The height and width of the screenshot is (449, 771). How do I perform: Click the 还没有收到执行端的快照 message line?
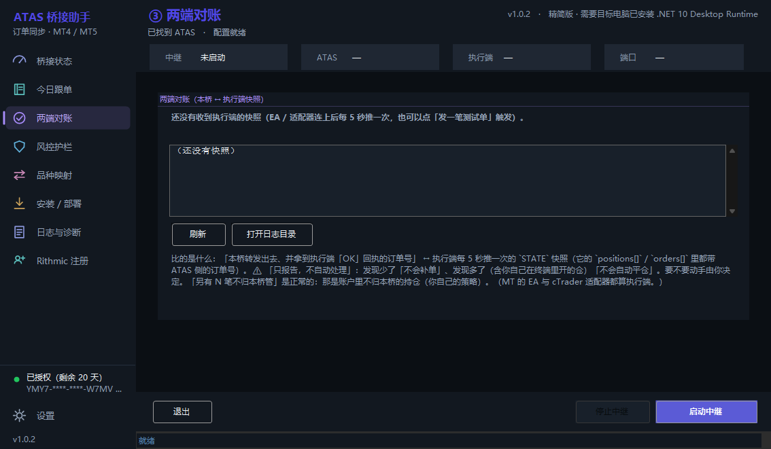point(347,118)
